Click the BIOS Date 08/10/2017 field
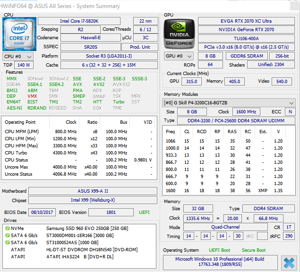 click(x=42, y=212)
